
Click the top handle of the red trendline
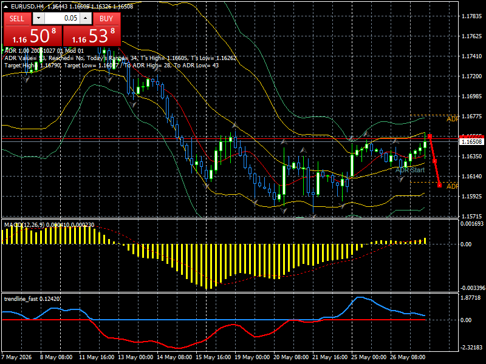430,136
